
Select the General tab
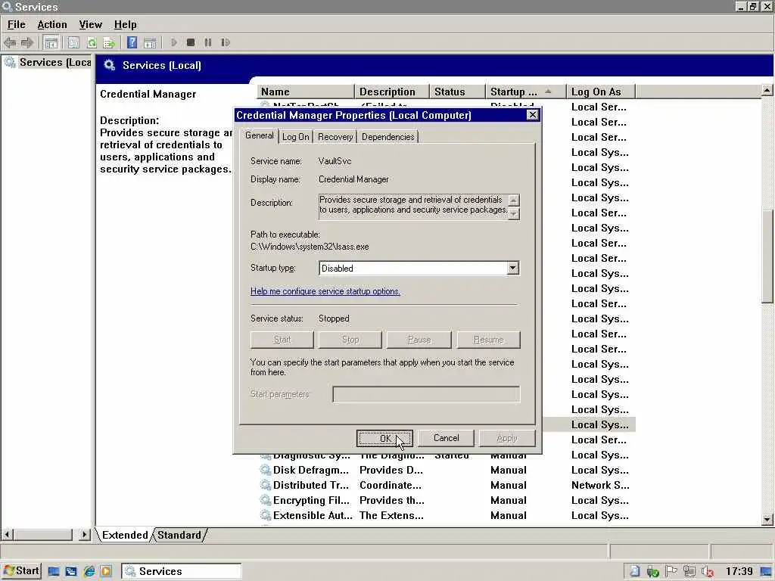click(259, 135)
